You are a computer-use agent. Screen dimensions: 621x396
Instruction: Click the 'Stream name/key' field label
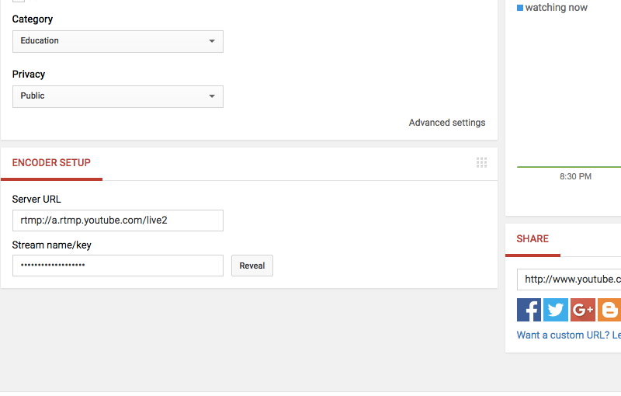tap(52, 245)
